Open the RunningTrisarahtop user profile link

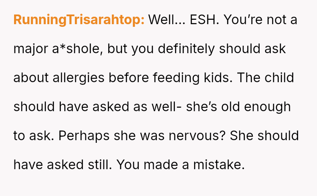pyautogui.click(x=79, y=20)
